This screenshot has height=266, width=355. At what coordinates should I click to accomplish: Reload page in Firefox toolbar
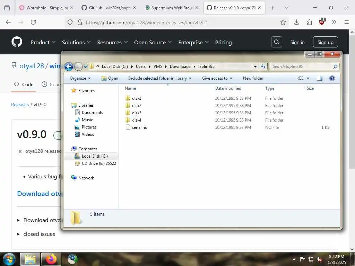click(33, 22)
